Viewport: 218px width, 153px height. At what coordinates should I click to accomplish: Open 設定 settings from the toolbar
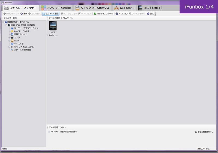pos(150,14)
